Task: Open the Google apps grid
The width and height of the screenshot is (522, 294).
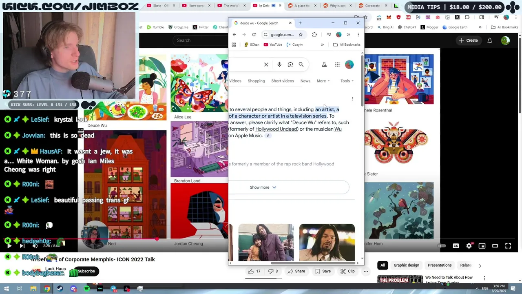Action: (x=337, y=65)
